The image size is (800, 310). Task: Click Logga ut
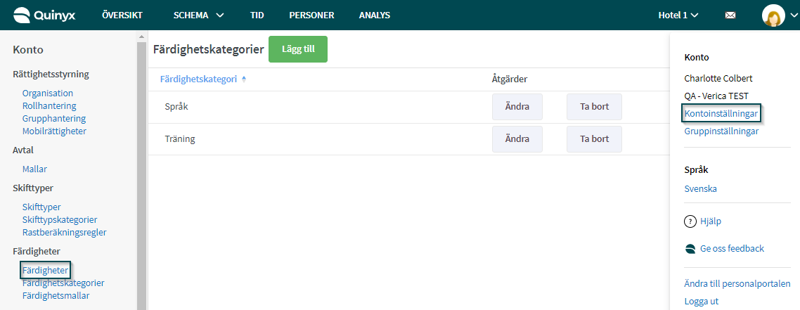click(701, 302)
